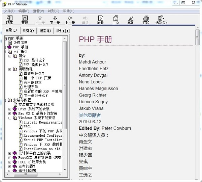202x182 pixels.
Task: Refresh the page with 刷新 icon
Action: tap(100, 20)
